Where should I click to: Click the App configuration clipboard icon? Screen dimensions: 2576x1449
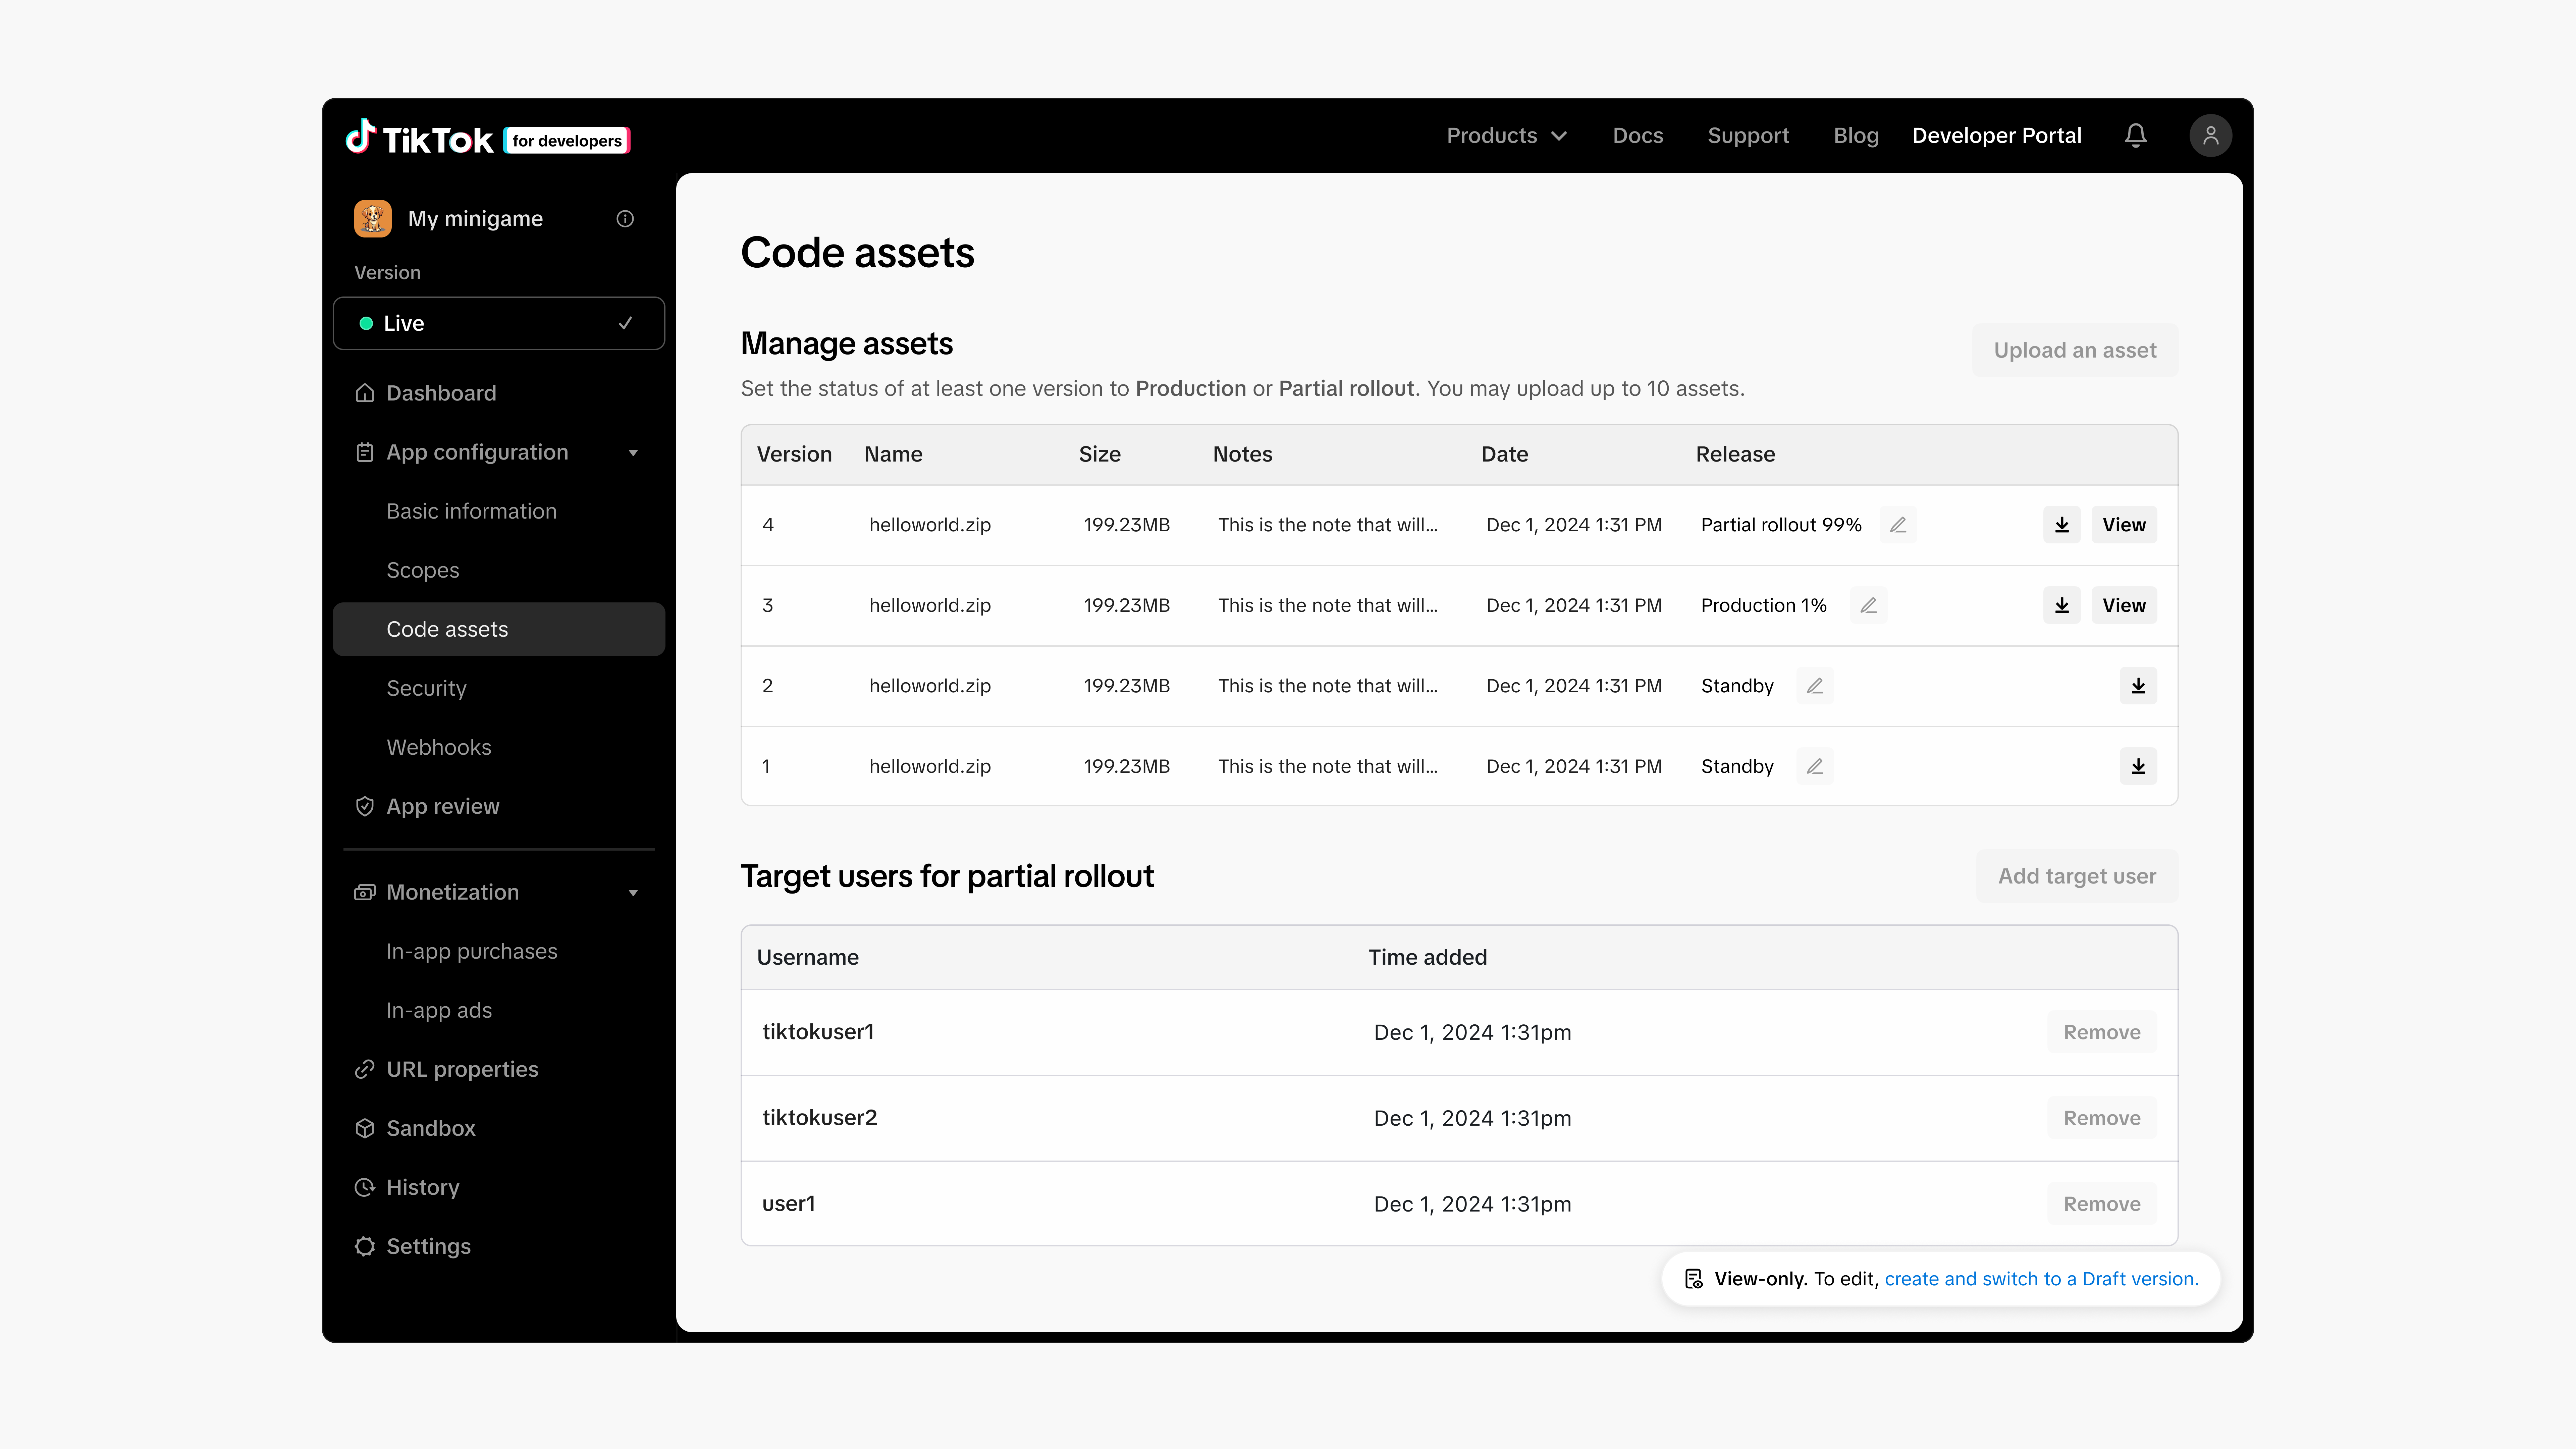(x=365, y=452)
